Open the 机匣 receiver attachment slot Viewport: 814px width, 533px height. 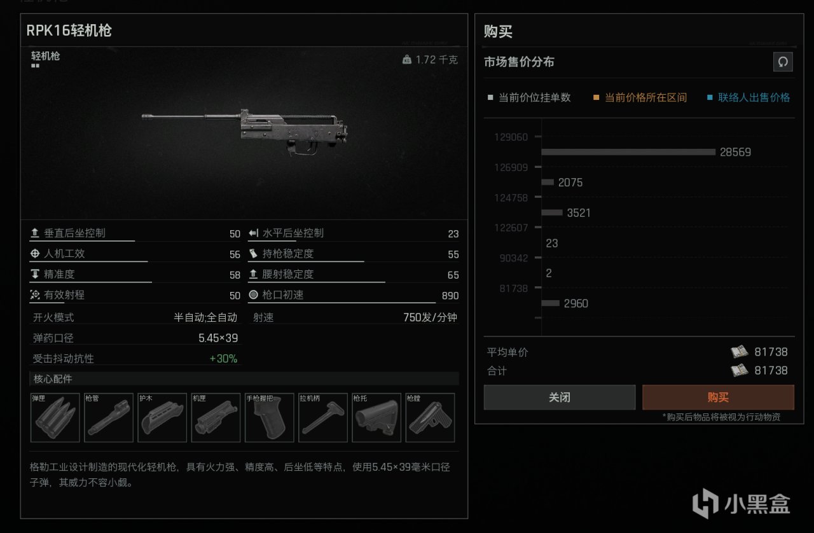[216, 417]
